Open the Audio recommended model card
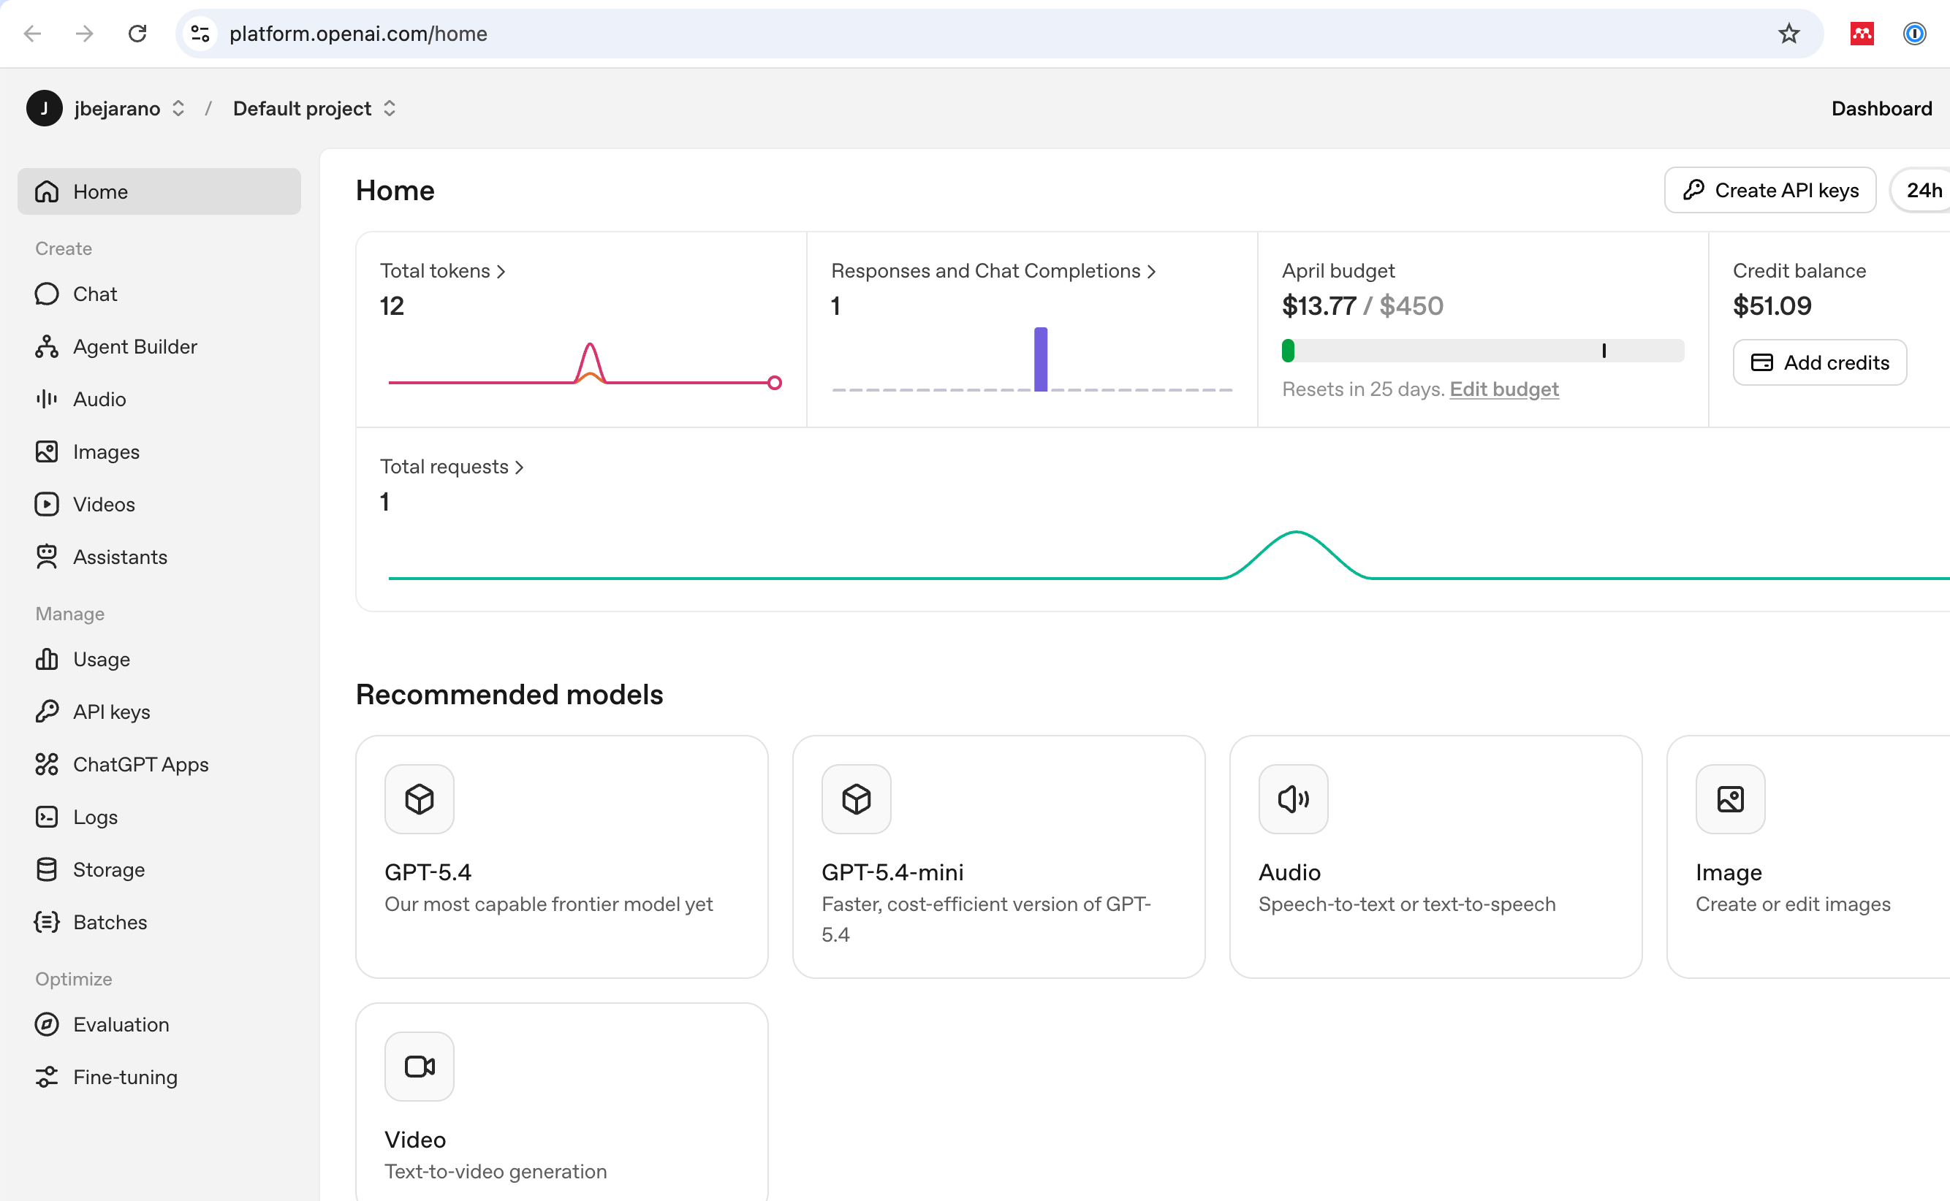Image resolution: width=1950 pixels, height=1201 pixels. pos(1436,857)
